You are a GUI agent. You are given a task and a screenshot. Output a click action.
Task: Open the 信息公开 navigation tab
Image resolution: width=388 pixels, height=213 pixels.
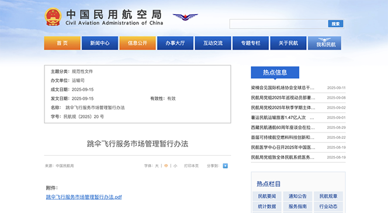point(137,43)
